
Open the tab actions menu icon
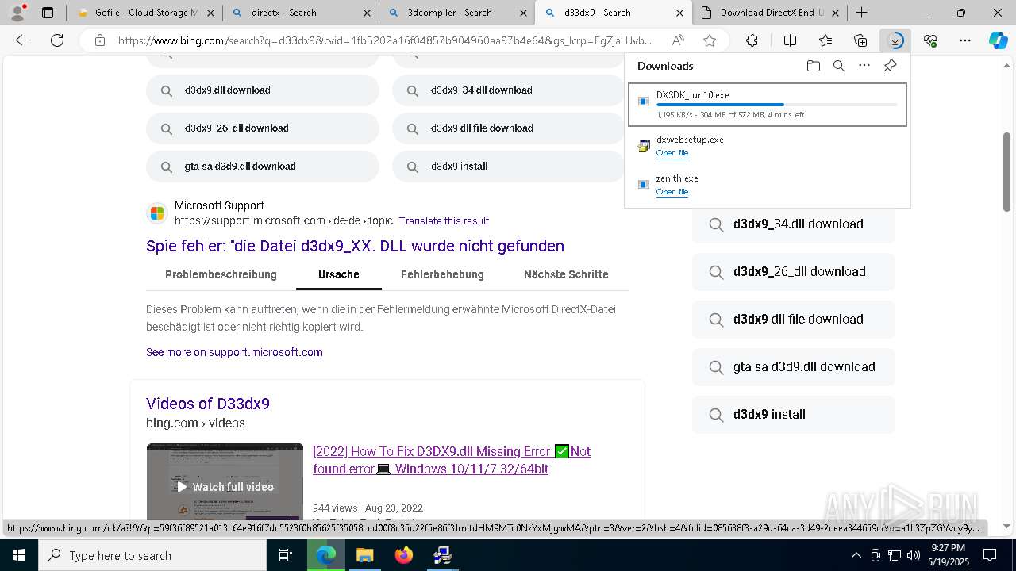48,13
